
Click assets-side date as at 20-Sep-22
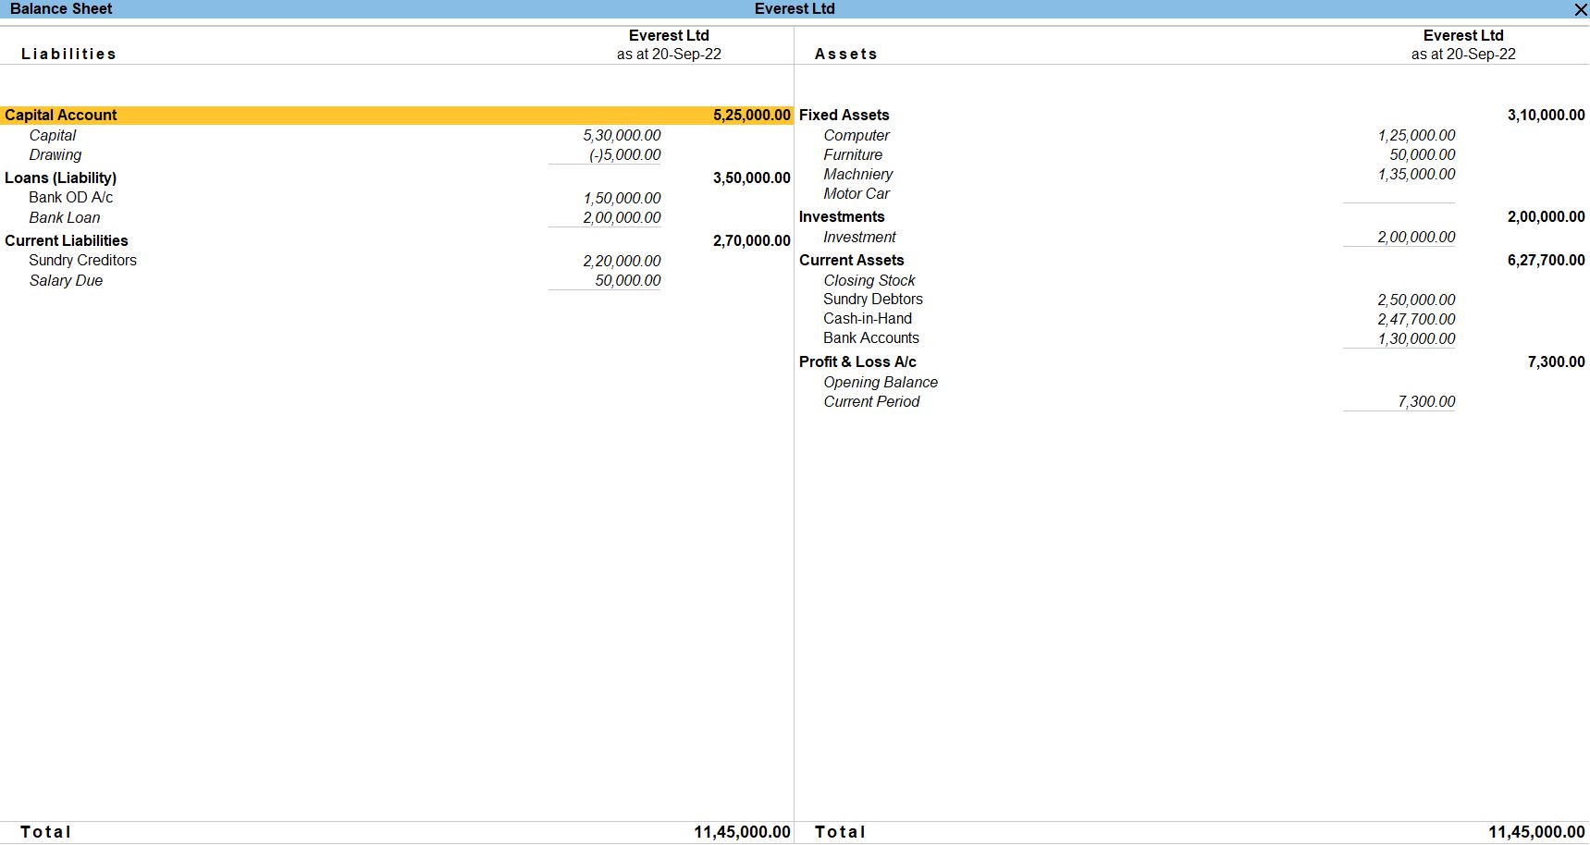point(1463,55)
